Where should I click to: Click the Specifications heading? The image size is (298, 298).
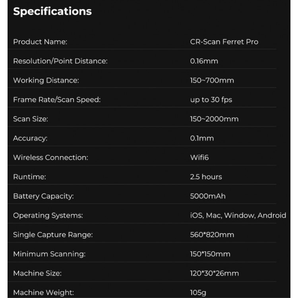pos(52,12)
